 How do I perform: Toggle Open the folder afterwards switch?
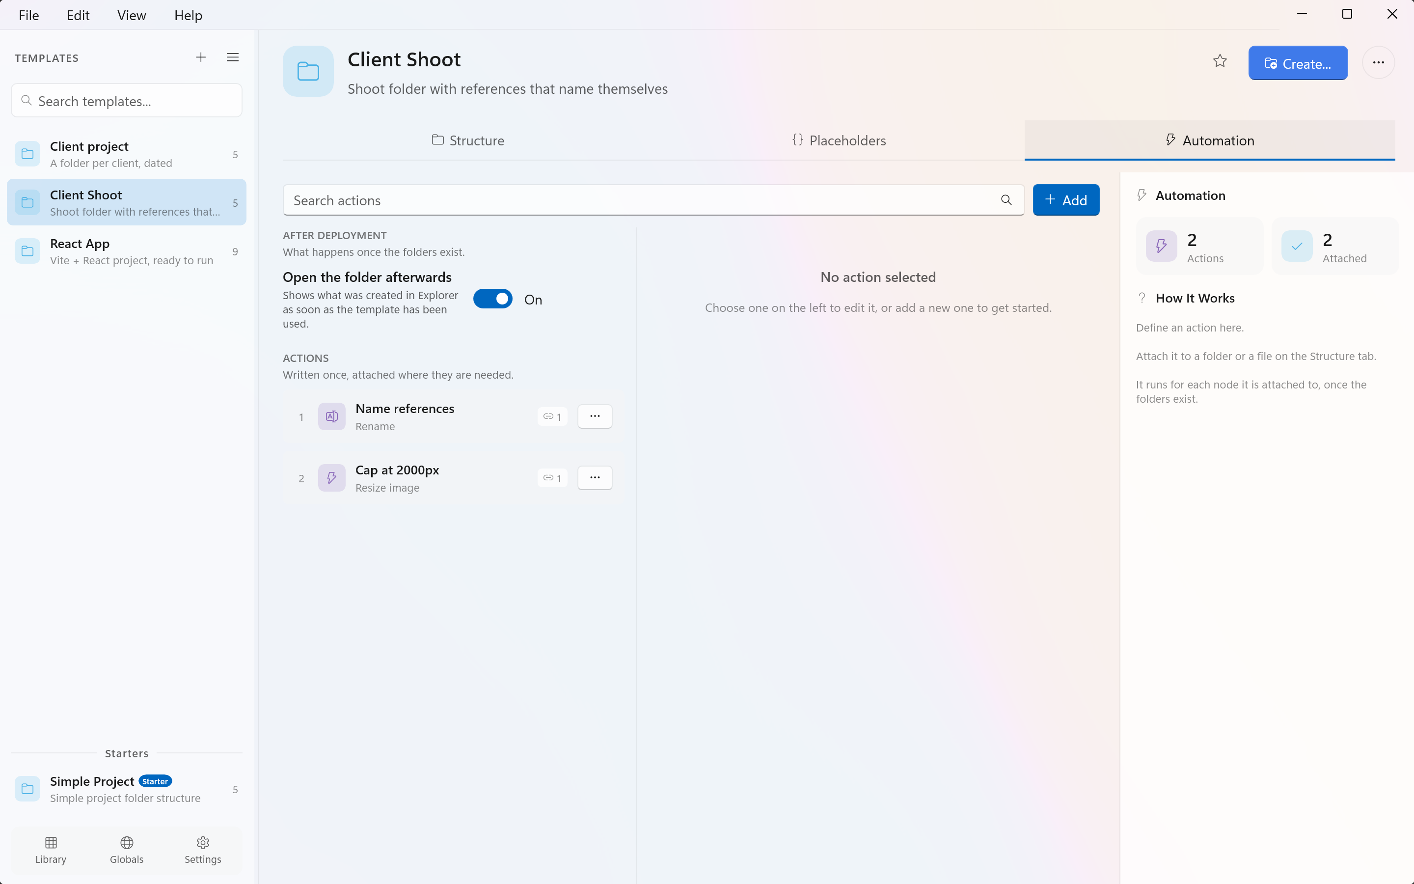(x=492, y=299)
